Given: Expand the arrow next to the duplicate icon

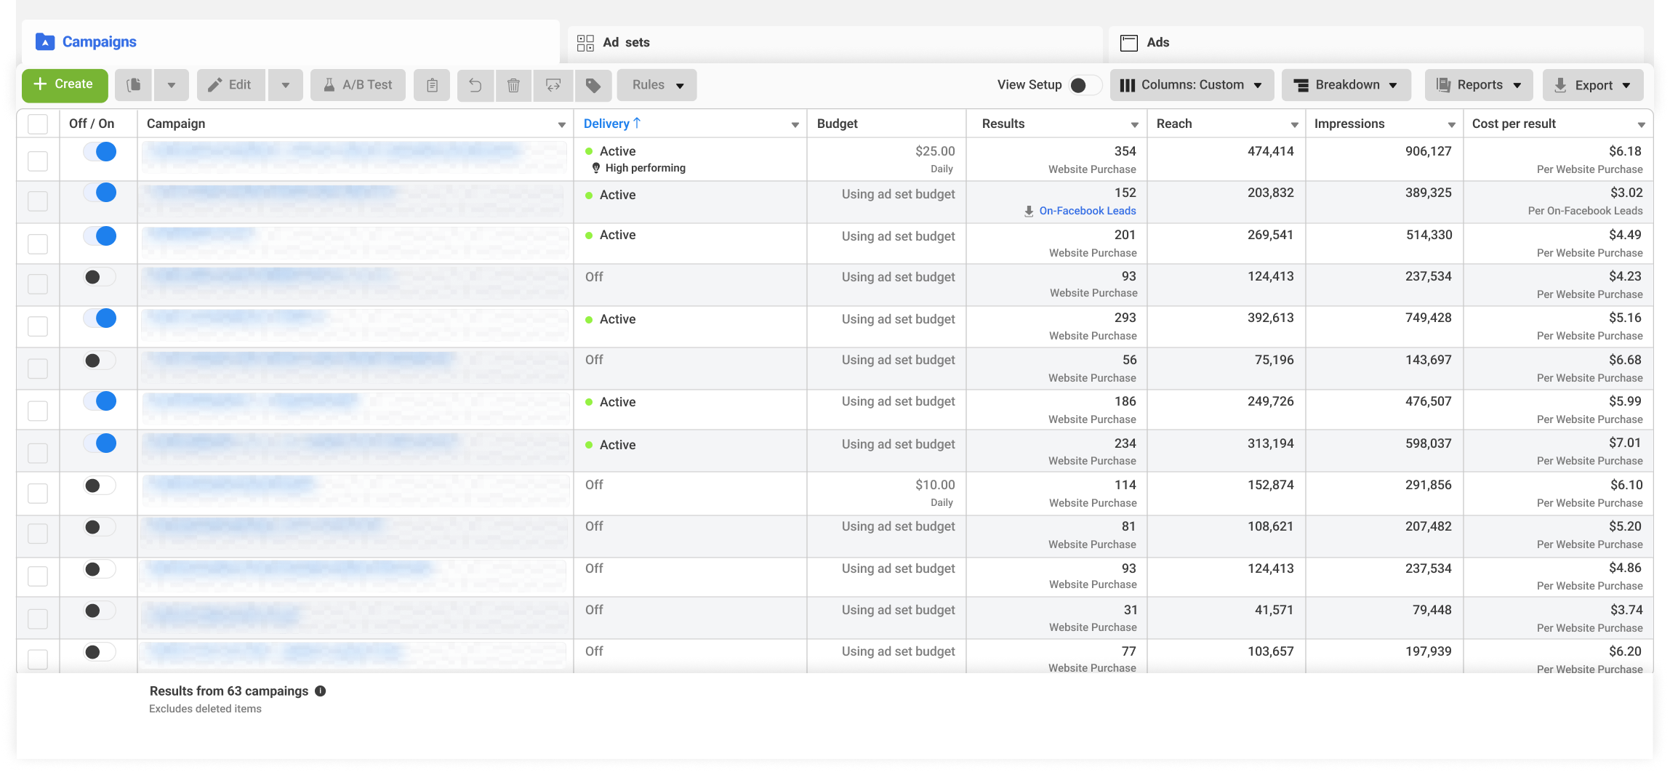Looking at the screenshot, I should (x=172, y=85).
